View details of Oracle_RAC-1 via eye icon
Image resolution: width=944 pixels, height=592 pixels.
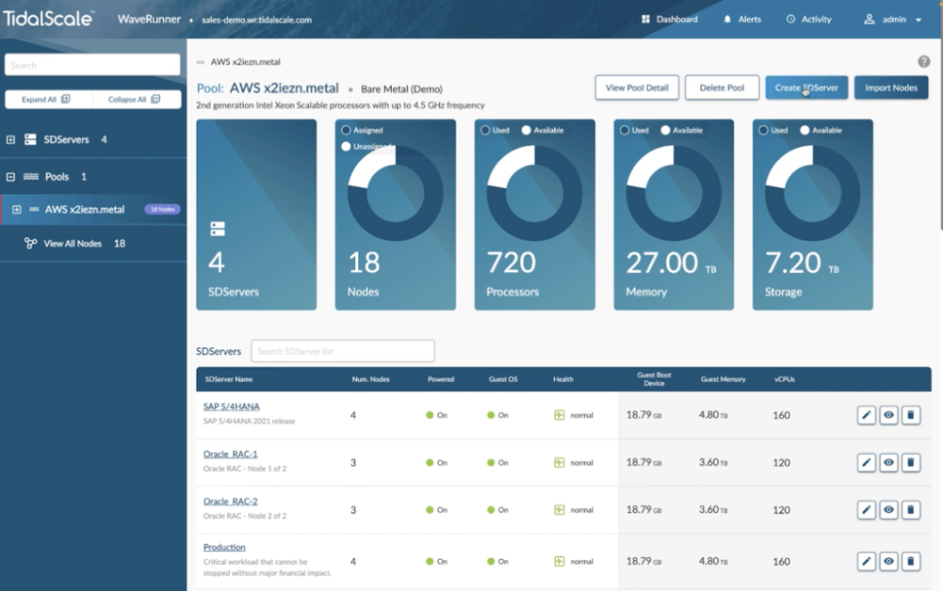click(x=888, y=462)
